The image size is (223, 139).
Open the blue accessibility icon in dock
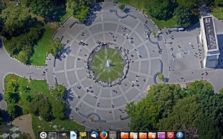tap(180, 135)
